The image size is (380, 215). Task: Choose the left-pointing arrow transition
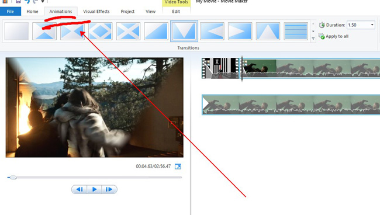pyautogui.click(x=212, y=31)
